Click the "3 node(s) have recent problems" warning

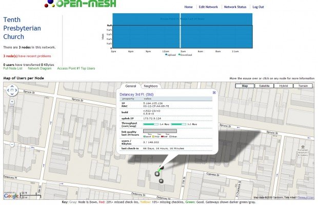tap(27, 56)
